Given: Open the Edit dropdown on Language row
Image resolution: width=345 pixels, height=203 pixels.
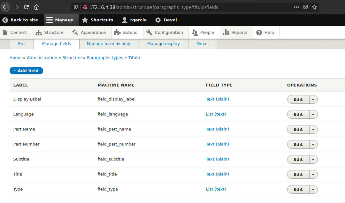Looking at the screenshot, I should tap(313, 114).
